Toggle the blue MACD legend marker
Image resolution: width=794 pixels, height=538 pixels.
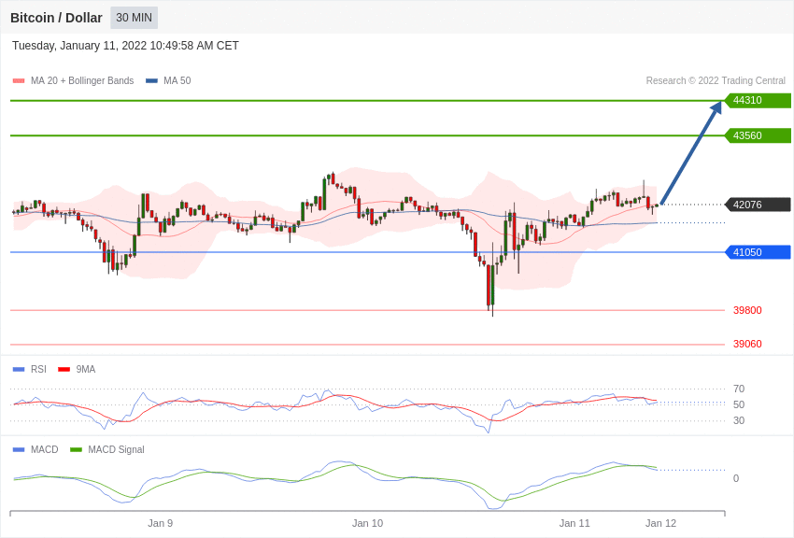pos(19,450)
